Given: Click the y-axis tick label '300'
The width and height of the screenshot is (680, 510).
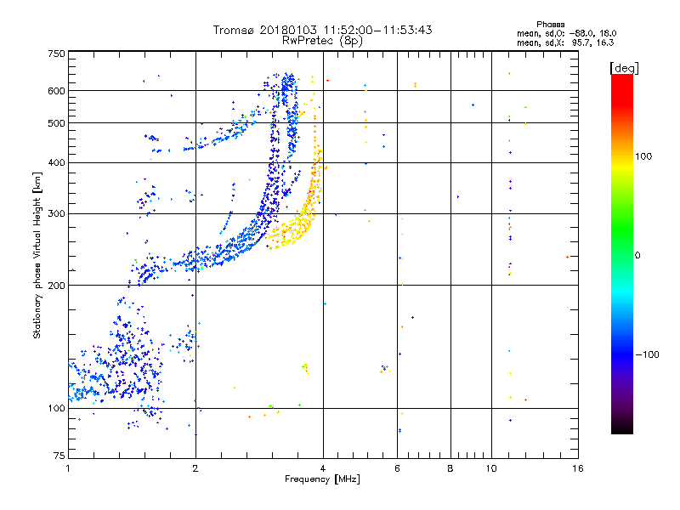Looking at the screenshot, I should tap(56, 214).
